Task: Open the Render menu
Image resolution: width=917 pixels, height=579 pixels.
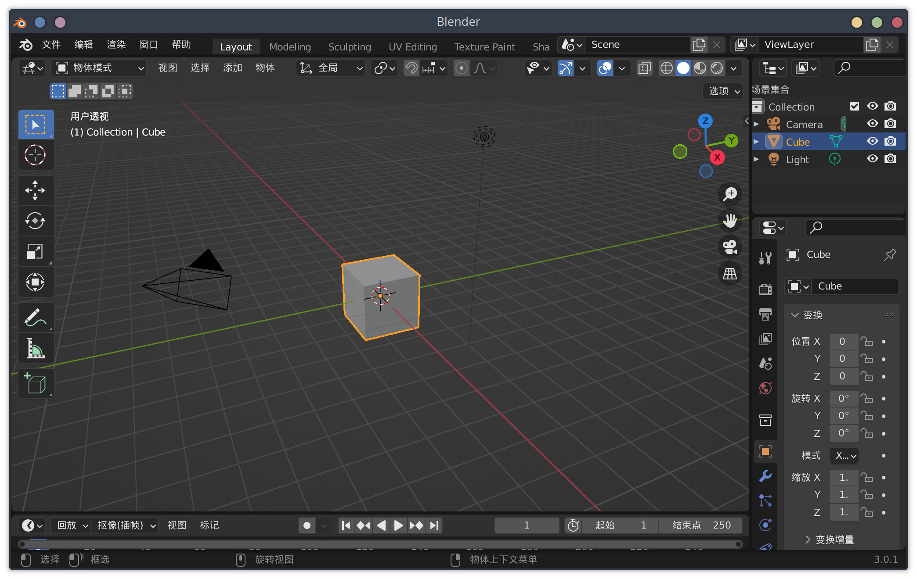Action: click(116, 44)
